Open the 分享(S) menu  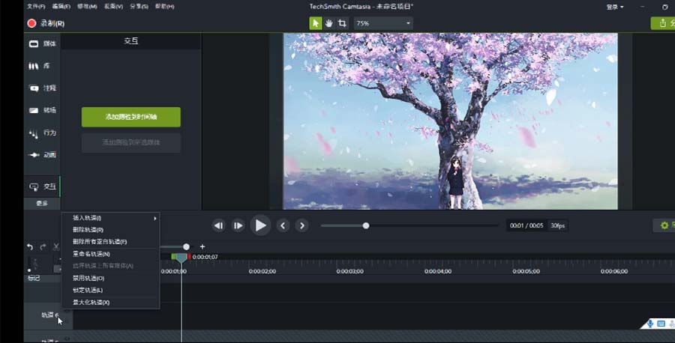click(139, 7)
